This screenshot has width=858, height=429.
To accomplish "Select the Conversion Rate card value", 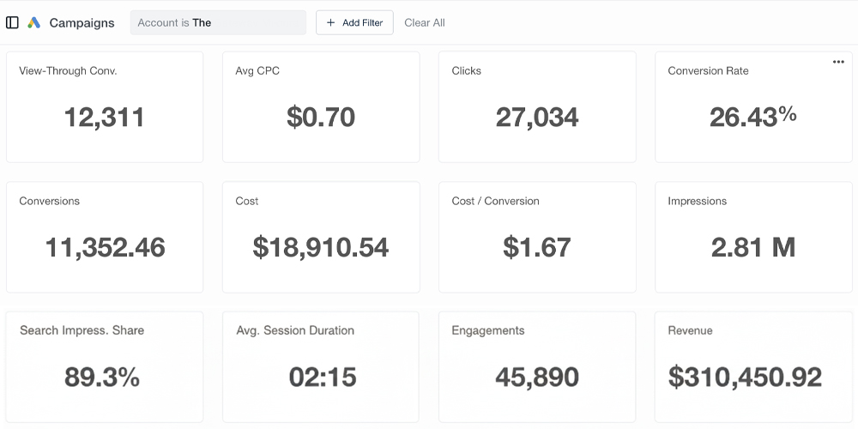I will pos(752,117).
